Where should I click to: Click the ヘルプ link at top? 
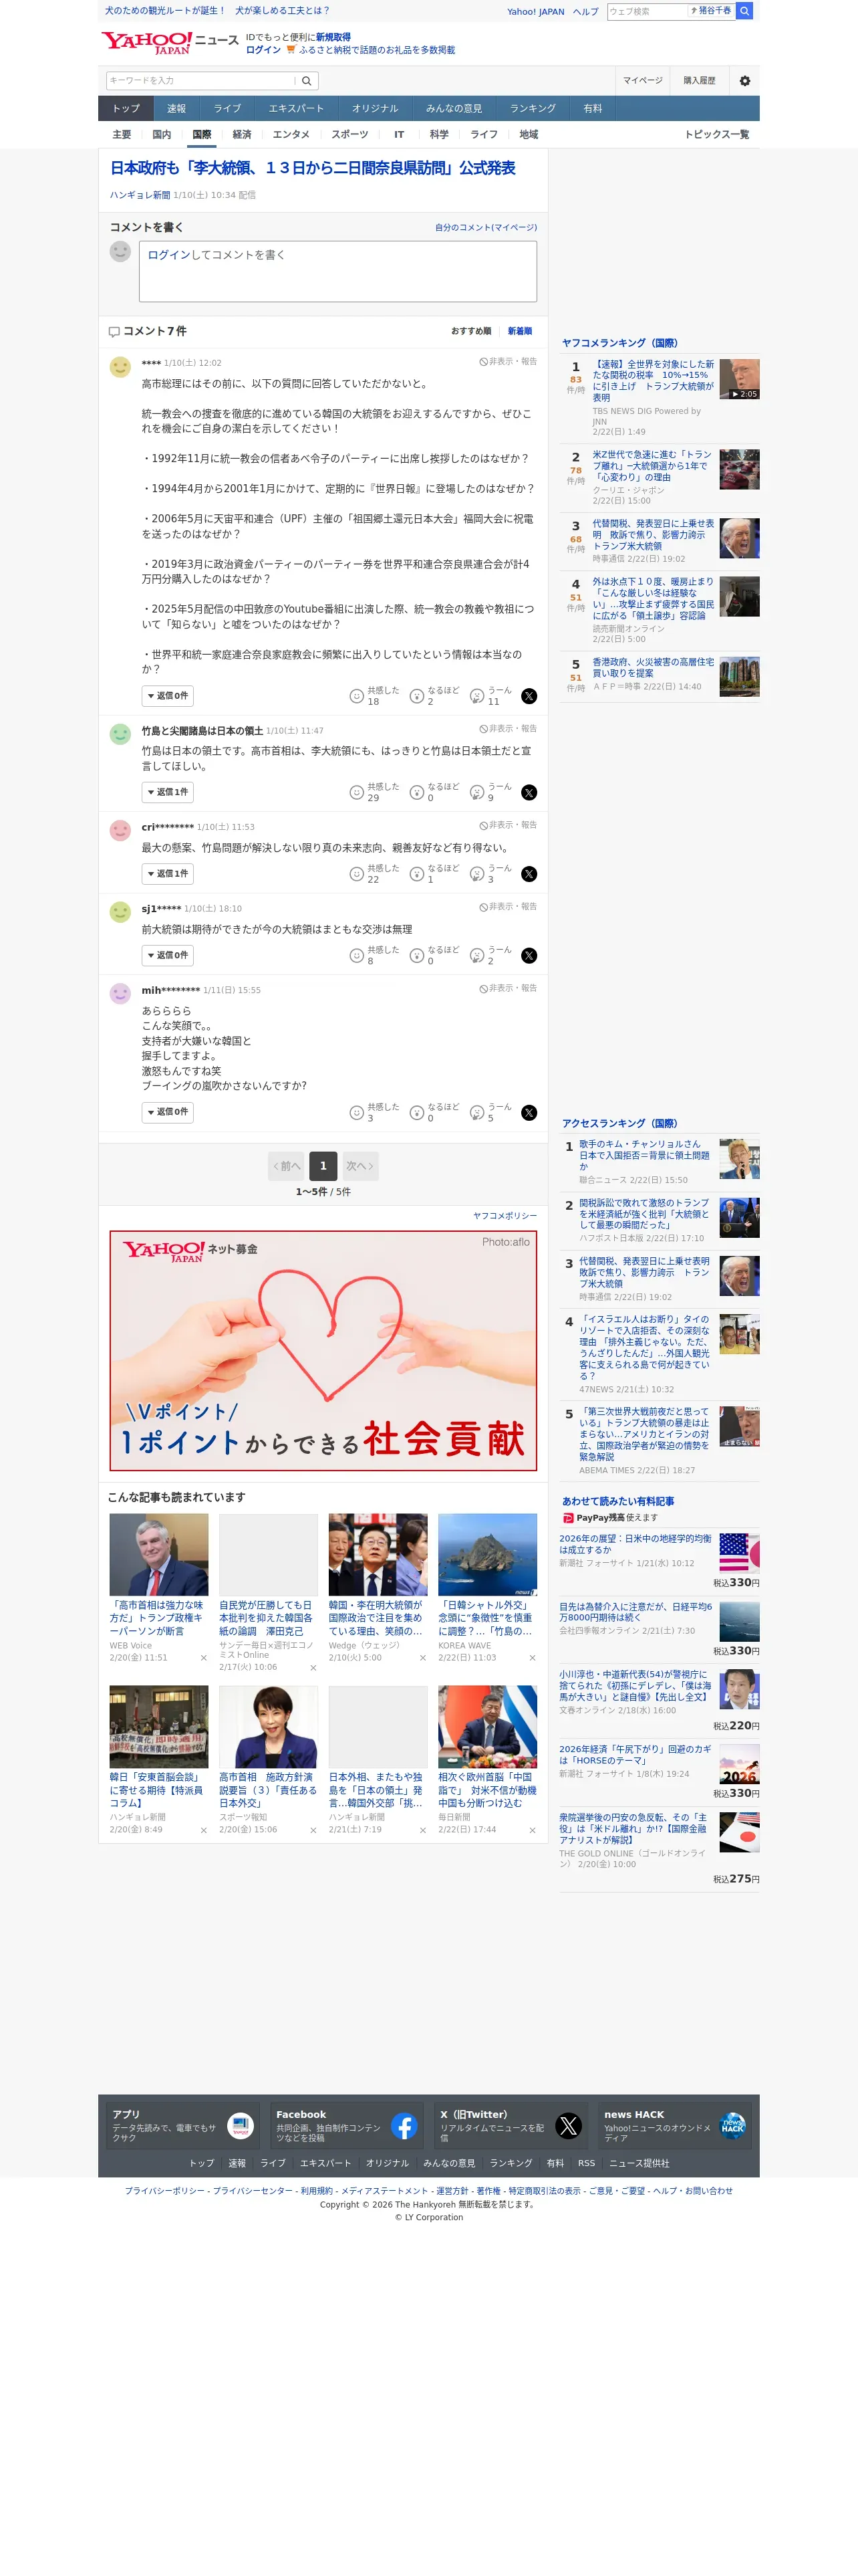click(x=585, y=12)
